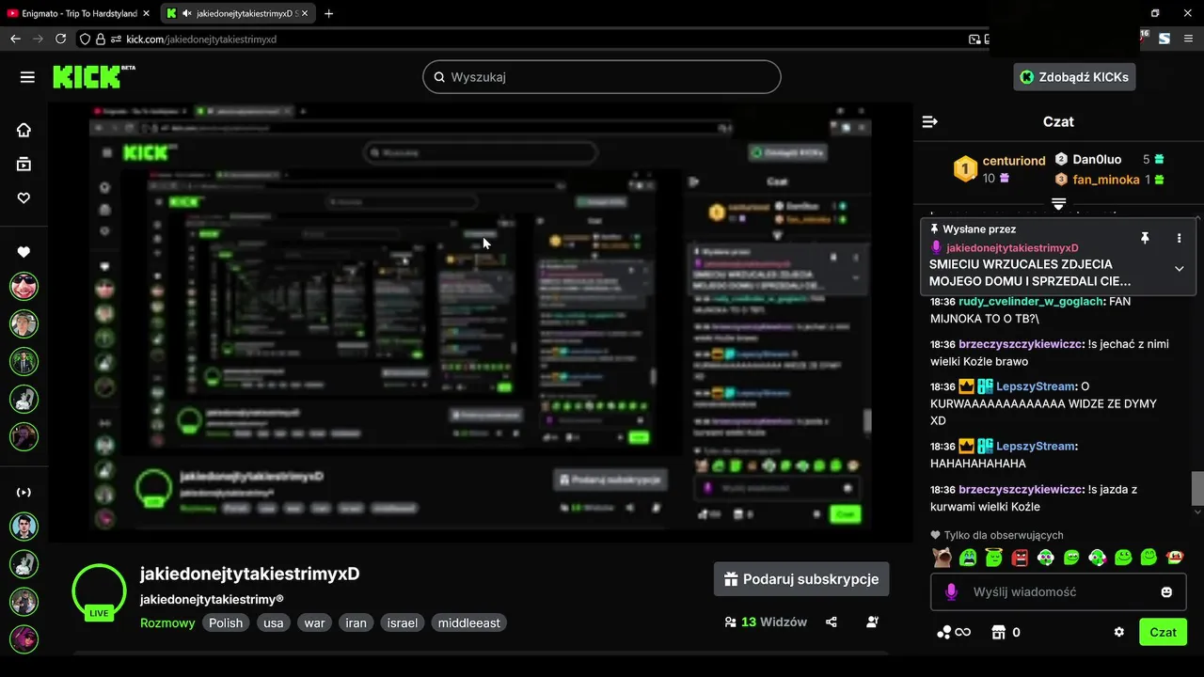Insert the halo angel green emote

coord(993,558)
